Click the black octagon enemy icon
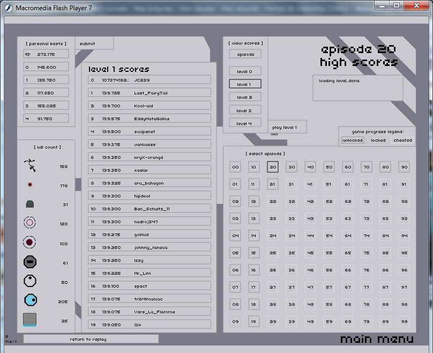Image resolution: width=433 pixels, height=353 pixels. 30,262
